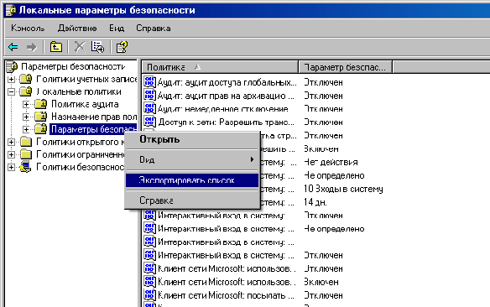This screenshot has width=490, height=307.
Task: Click the window icon in the title bar
Action: tap(11, 10)
